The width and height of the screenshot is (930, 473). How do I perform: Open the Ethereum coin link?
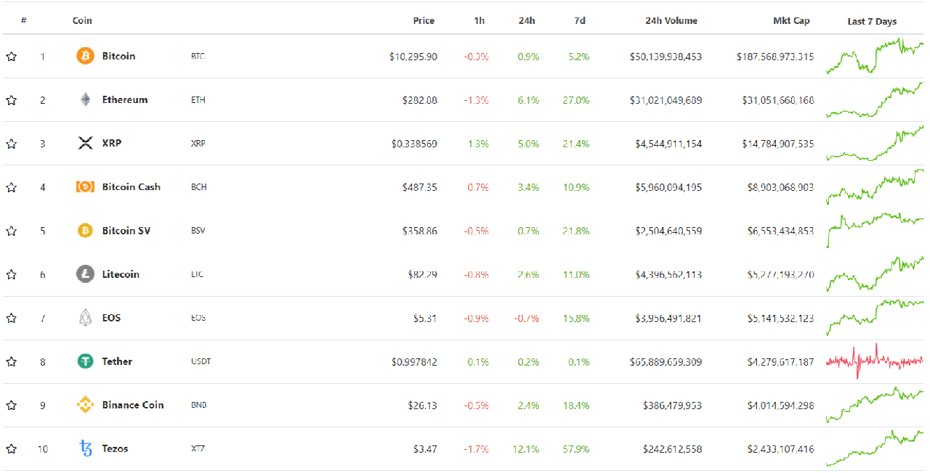(125, 99)
